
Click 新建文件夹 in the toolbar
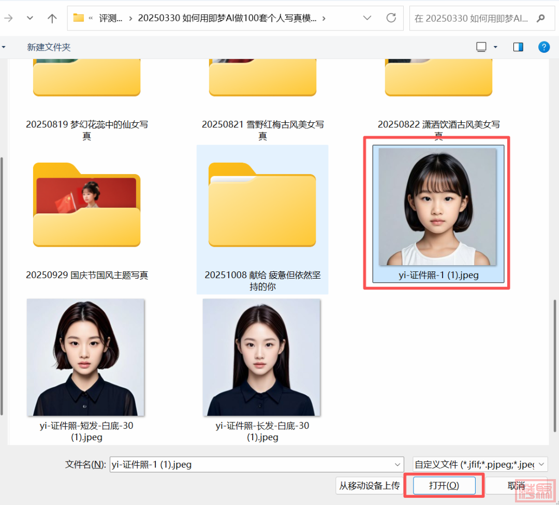[x=49, y=47]
